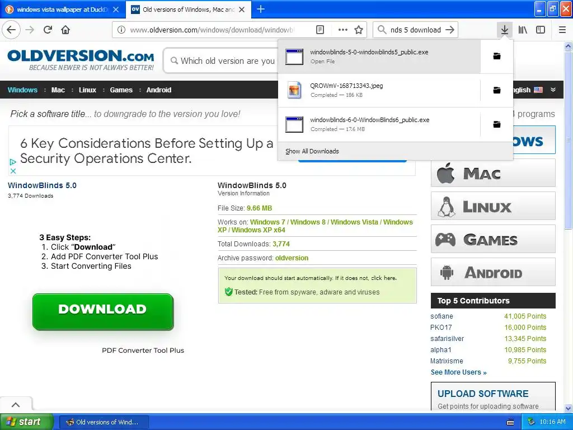Open the Linux category button

point(493,206)
